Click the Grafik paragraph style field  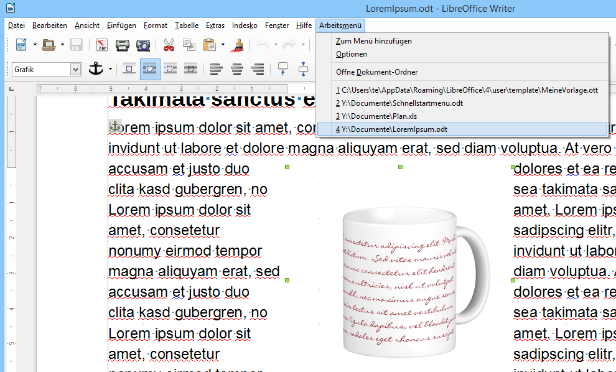pyautogui.click(x=42, y=70)
